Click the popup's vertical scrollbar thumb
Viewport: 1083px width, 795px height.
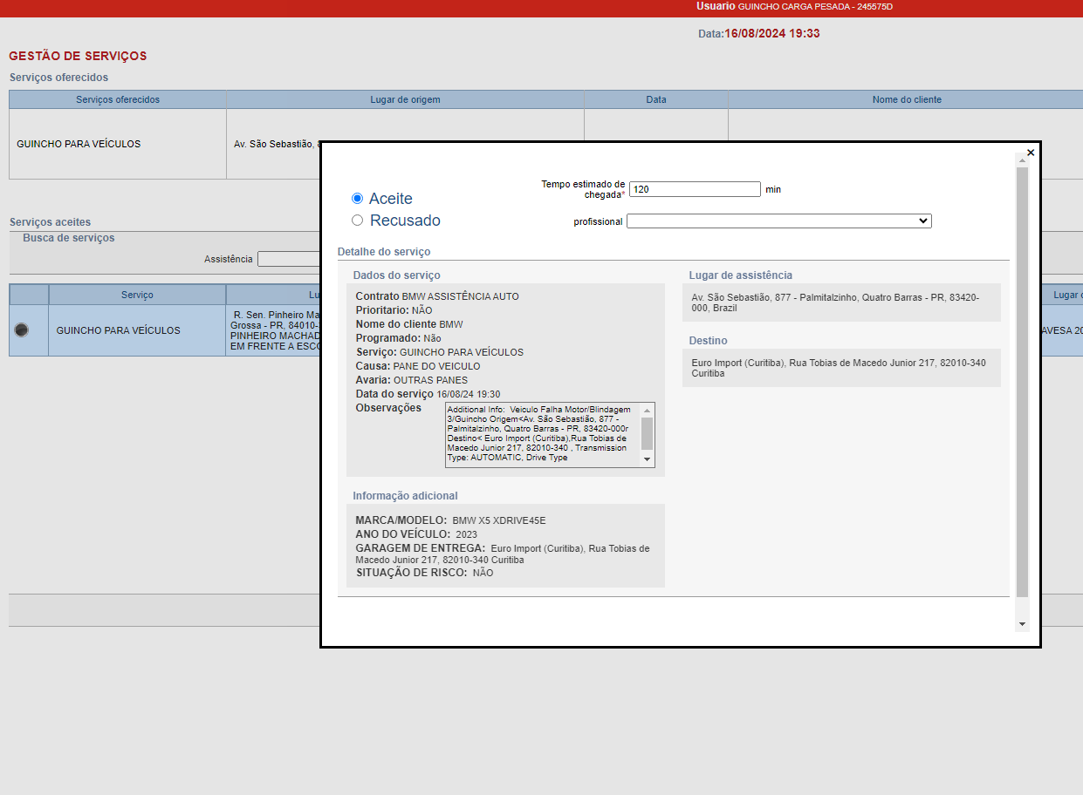(1022, 384)
